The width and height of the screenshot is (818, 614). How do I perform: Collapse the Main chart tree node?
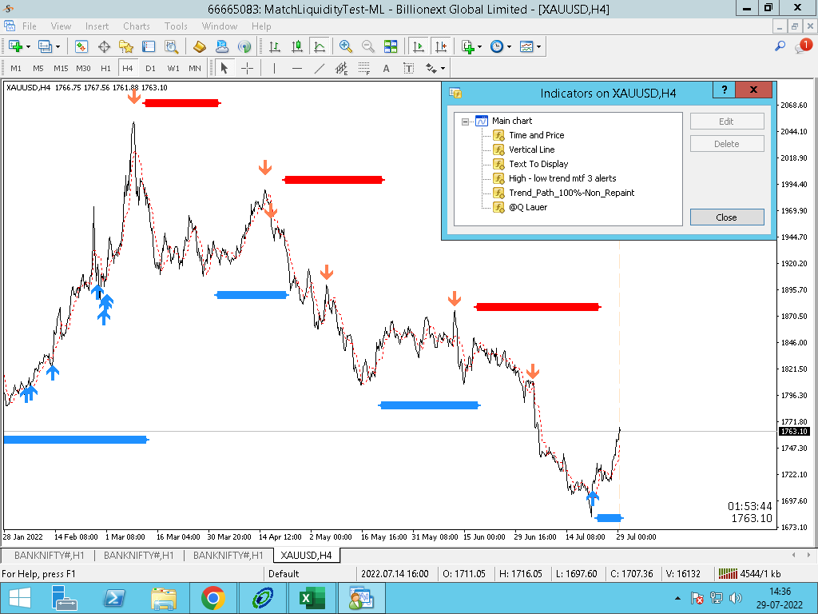coord(465,122)
